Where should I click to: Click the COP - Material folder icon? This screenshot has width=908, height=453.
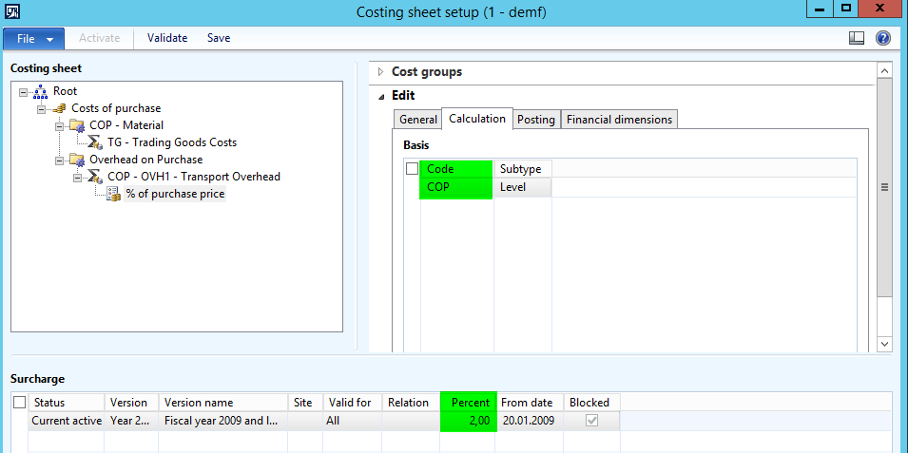[x=77, y=125]
